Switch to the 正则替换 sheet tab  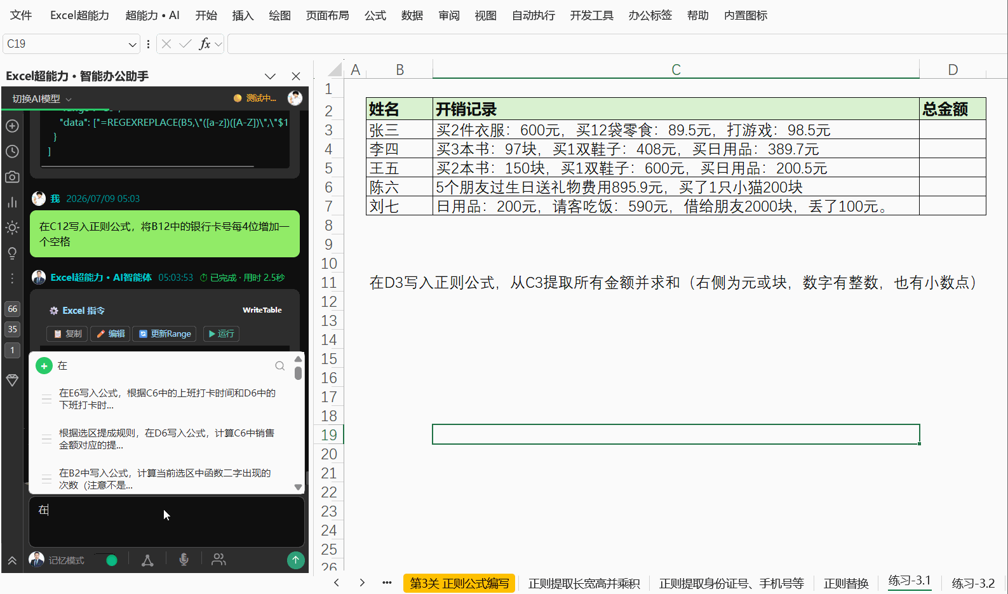click(846, 583)
